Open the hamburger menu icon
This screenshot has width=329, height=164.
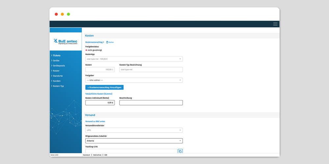tap(275, 24)
